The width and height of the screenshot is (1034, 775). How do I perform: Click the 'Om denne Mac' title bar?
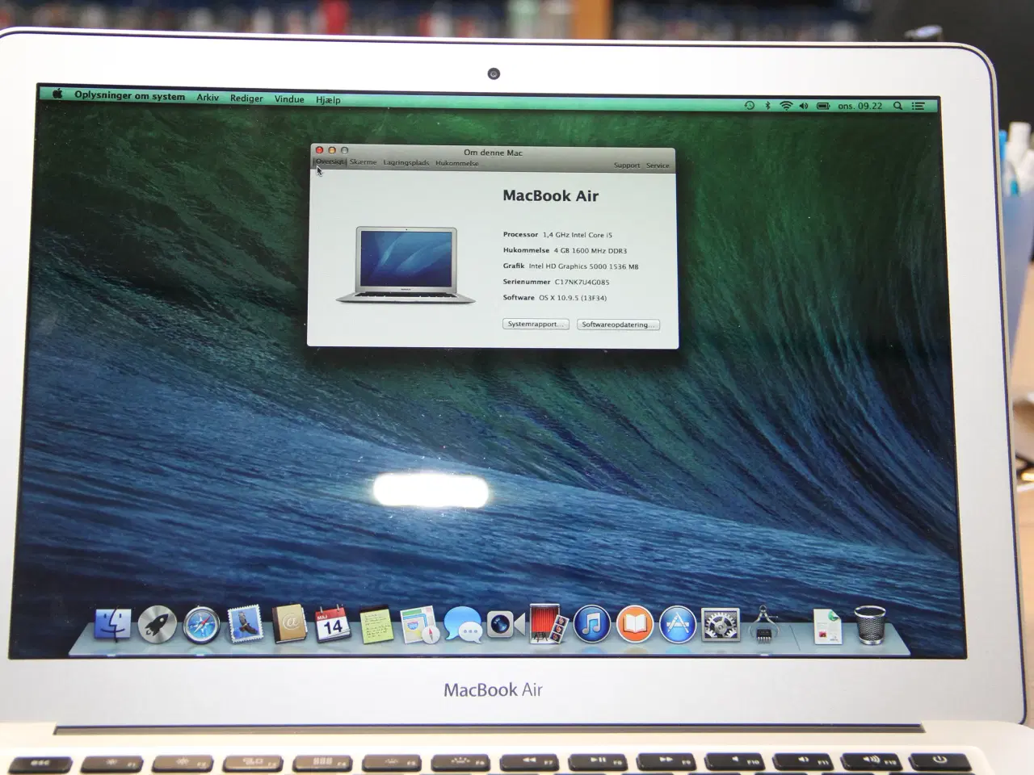point(493,152)
